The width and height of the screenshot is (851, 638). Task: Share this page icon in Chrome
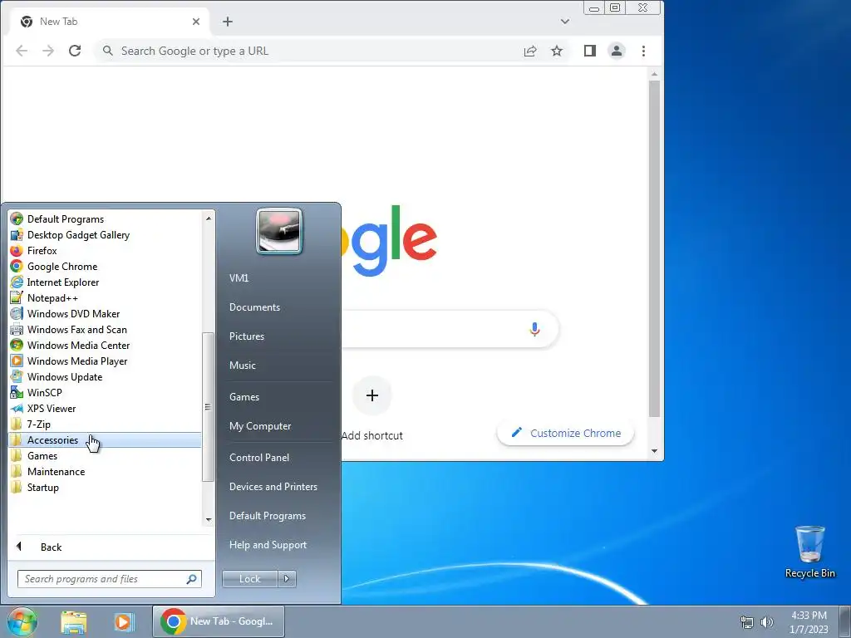(530, 51)
